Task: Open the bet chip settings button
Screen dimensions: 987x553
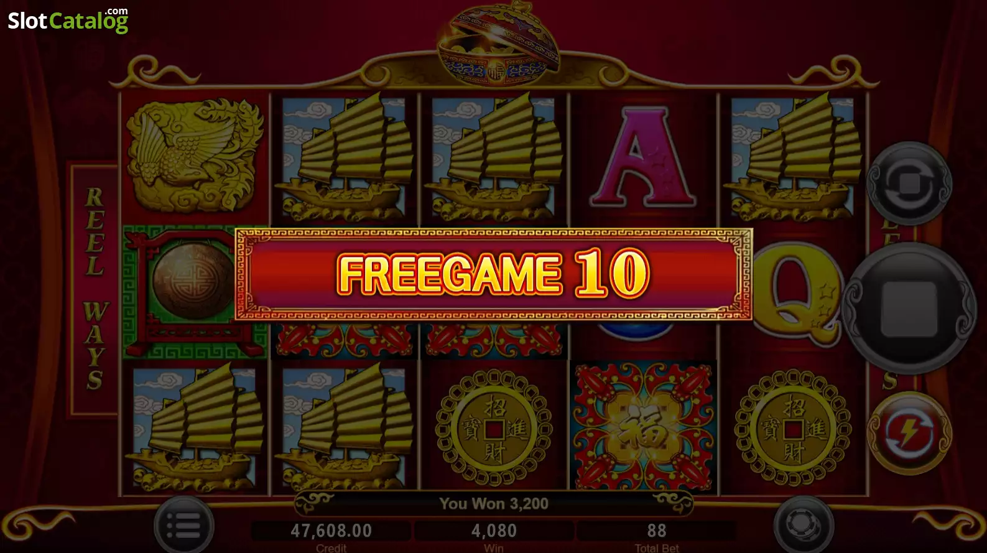Action: [x=804, y=525]
